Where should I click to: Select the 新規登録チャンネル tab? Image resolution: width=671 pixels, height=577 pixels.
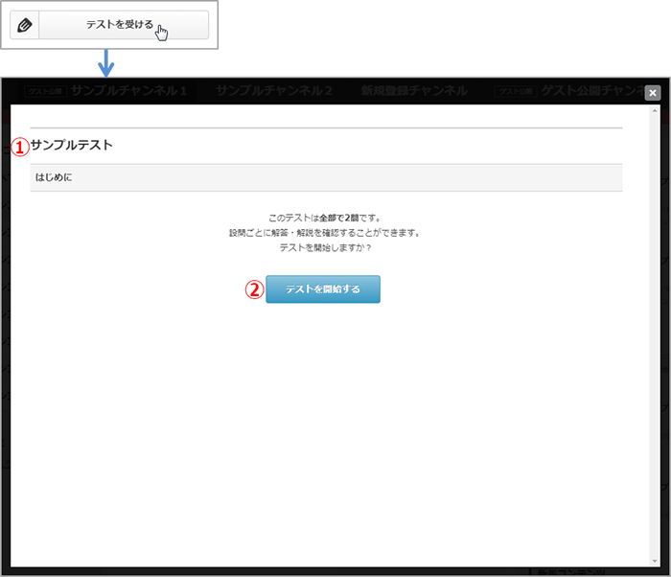pos(414,91)
